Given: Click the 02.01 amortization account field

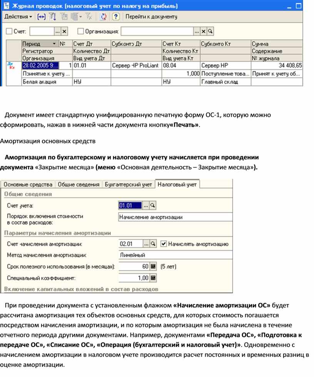Looking at the screenshot, I should coord(131,244).
